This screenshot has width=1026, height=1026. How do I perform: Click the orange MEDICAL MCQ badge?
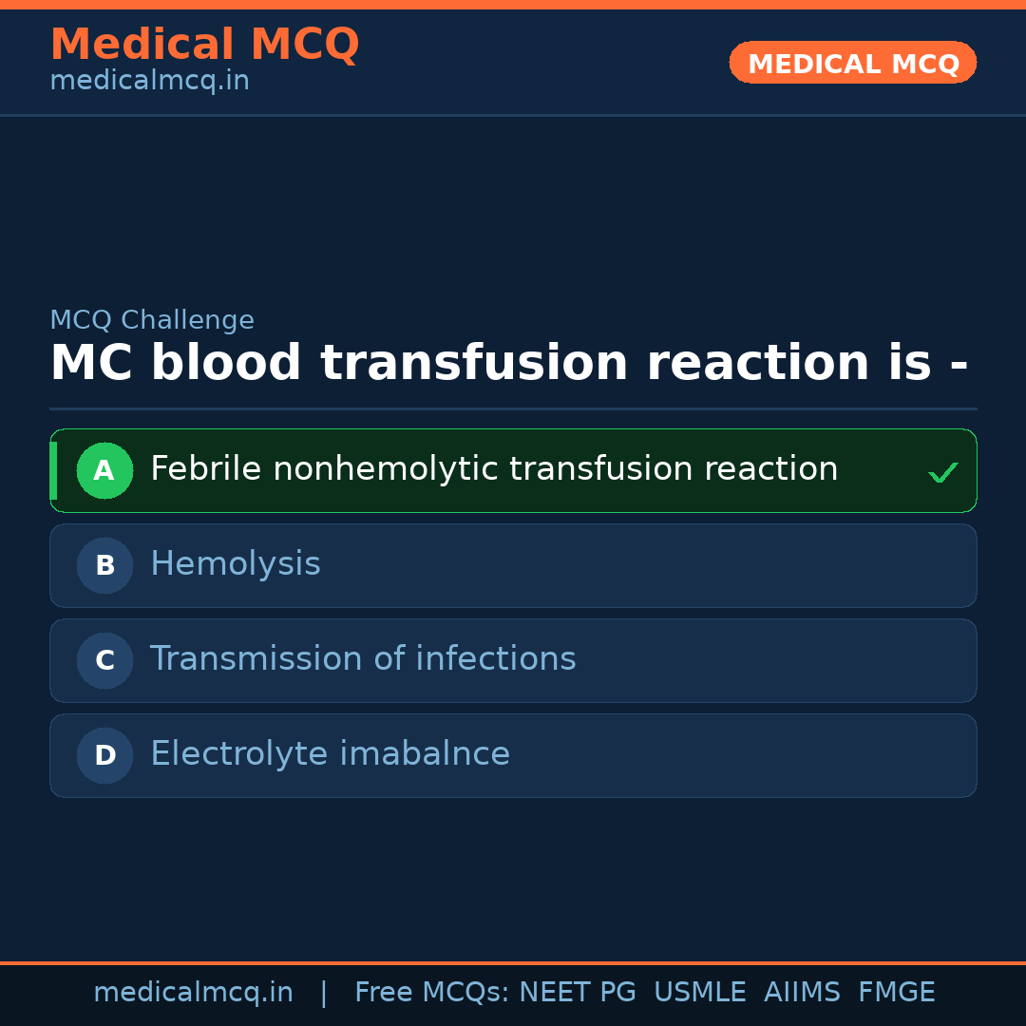(853, 63)
